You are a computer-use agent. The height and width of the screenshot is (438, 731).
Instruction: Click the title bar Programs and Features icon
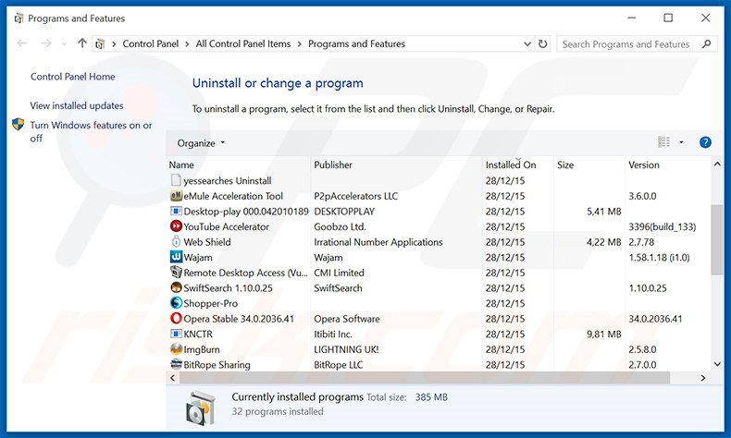coord(19,18)
